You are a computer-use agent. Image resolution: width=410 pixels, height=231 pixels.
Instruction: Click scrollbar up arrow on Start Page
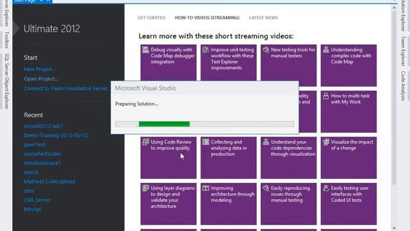394,8
